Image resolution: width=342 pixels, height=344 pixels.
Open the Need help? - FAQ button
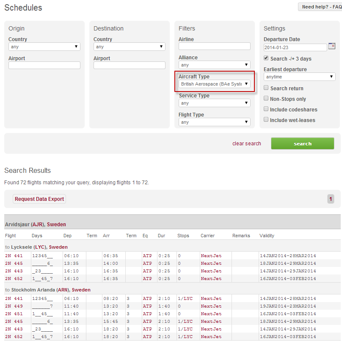319,7
